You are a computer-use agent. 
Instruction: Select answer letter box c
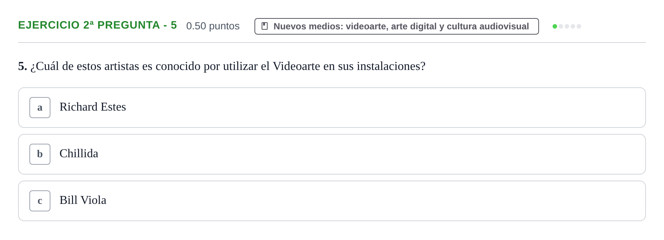pyautogui.click(x=40, y=201)
